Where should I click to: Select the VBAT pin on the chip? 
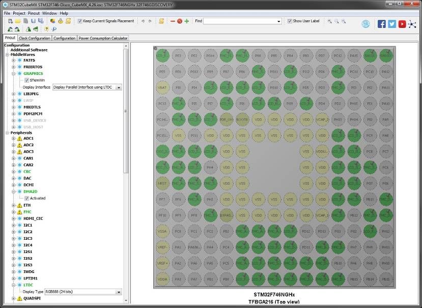tap(162, 88)
